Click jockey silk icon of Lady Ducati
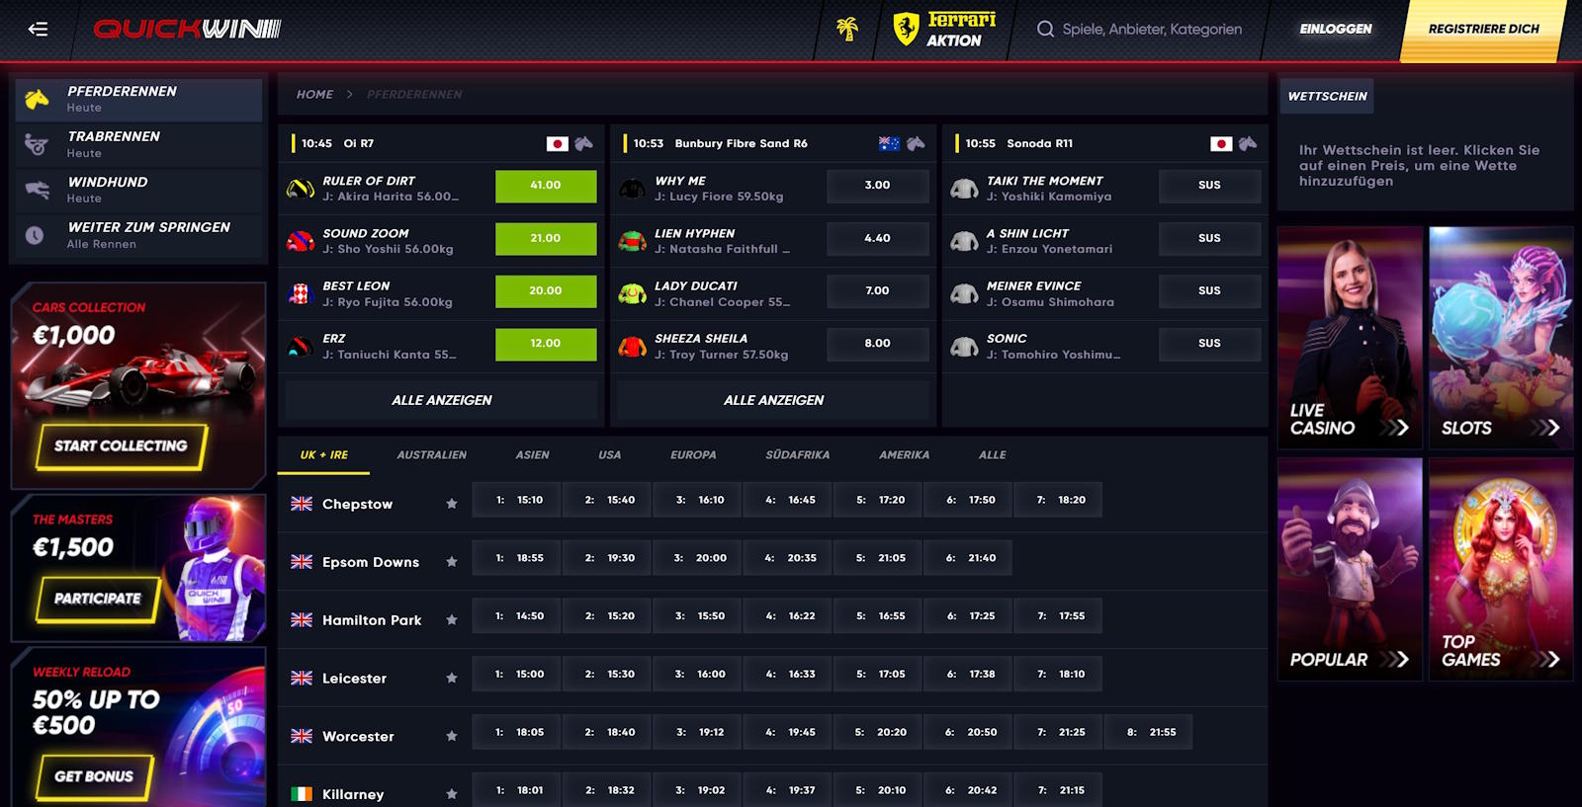The width and height of the screenshot is (1582, 807). (x=633, y=293)
